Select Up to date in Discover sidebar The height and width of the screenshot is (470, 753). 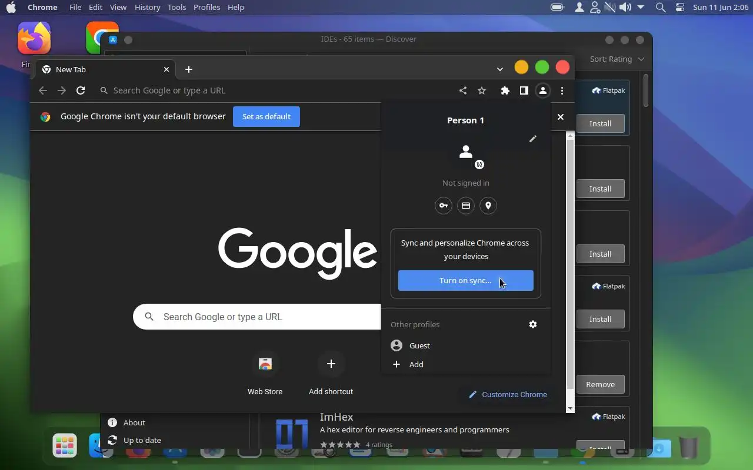pyautogui.click(x=142, y=440)
